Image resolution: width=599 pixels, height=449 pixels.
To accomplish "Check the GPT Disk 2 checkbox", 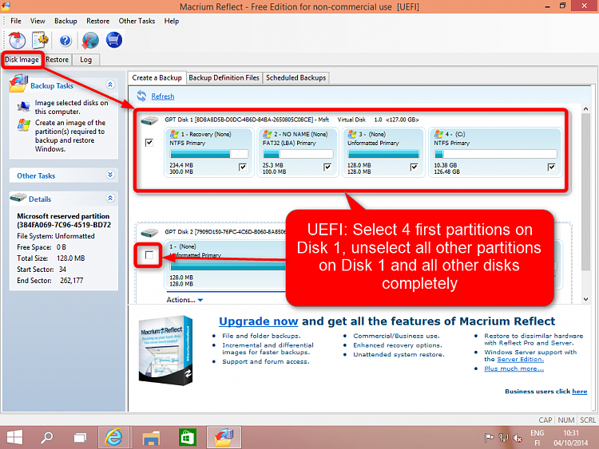I will pos(149,255).
